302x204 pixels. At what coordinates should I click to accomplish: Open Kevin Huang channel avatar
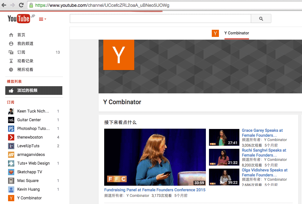pos(11,189)
